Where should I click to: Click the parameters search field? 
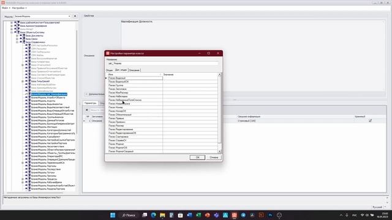(97, 110)
